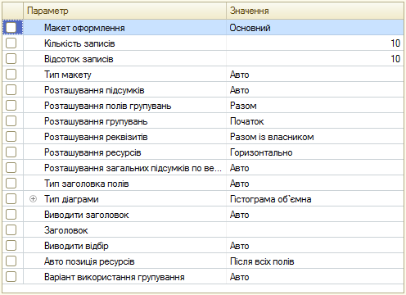Check the Тип заголовка полів checkbox
Screen dimensions: 406x295
pos(11,184)
